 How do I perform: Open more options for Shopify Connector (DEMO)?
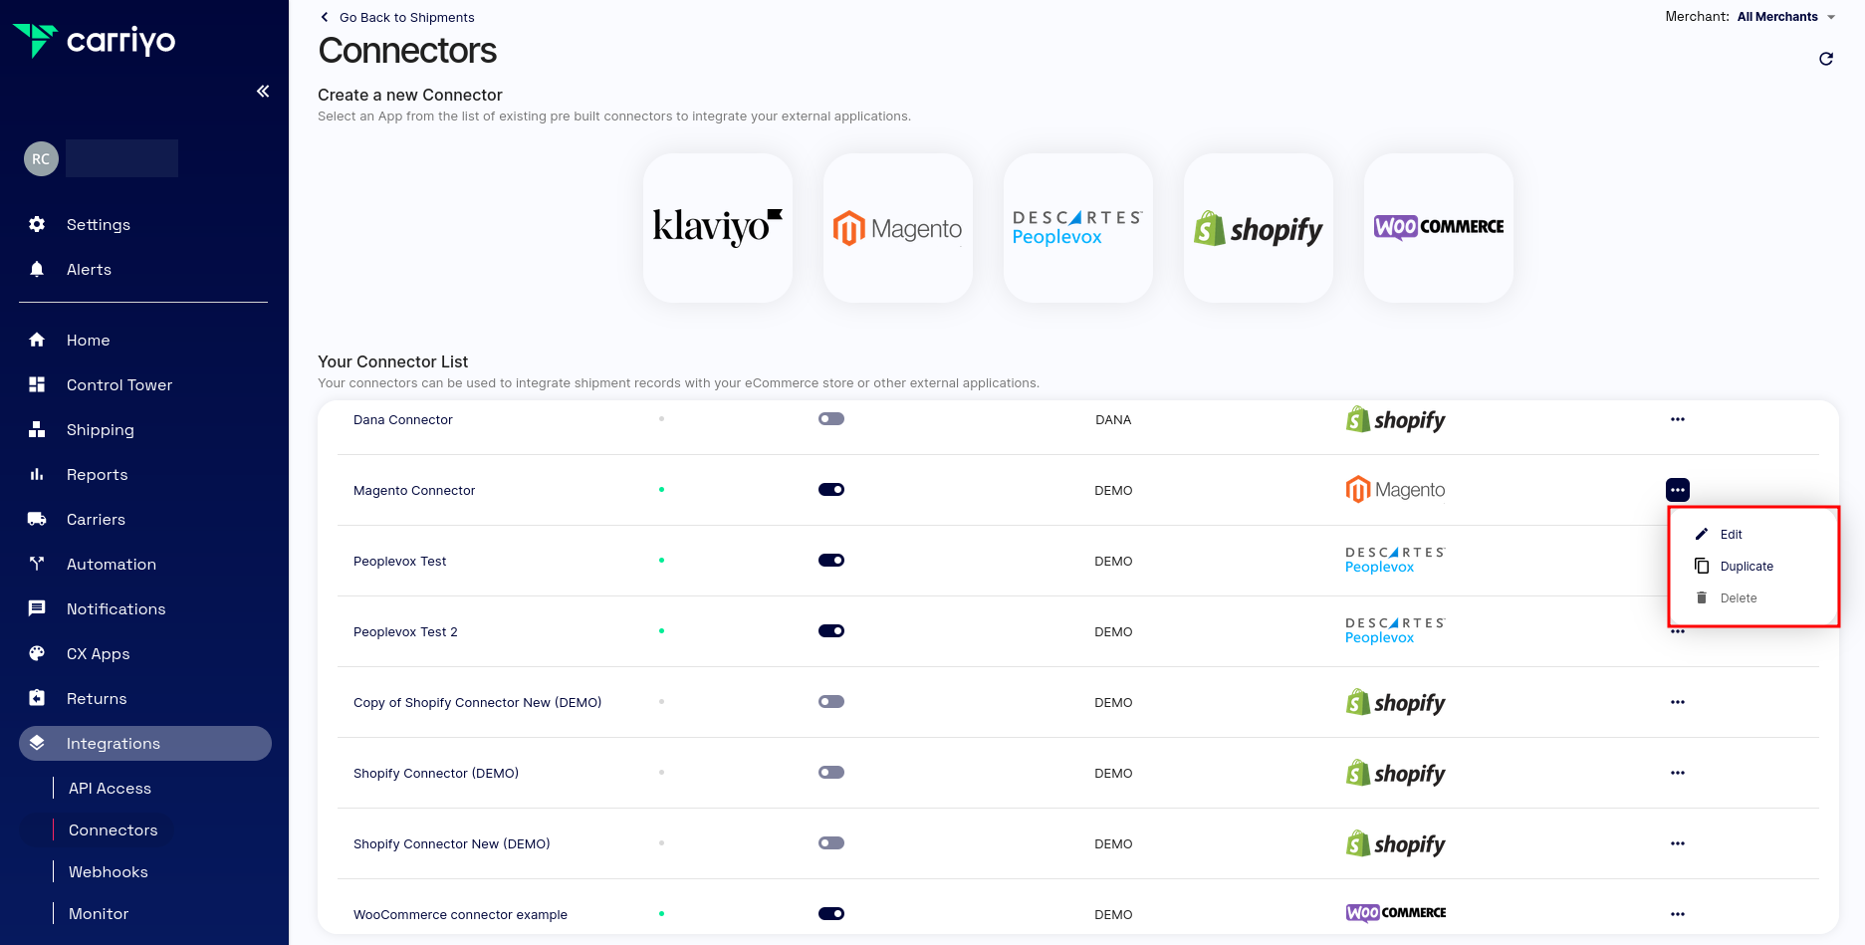tap(1678, 773)
